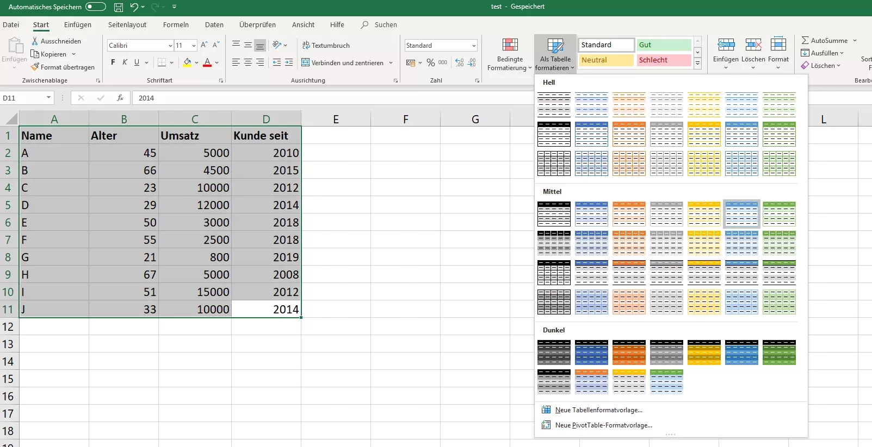Click the Ausschneiden scissors icon
Image resolution: width=872 pixels, height=447 pixels.
(35, 41)
